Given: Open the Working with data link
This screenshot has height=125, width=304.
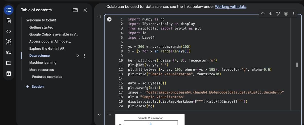Looking at the screenshot, I should [231, 7].
